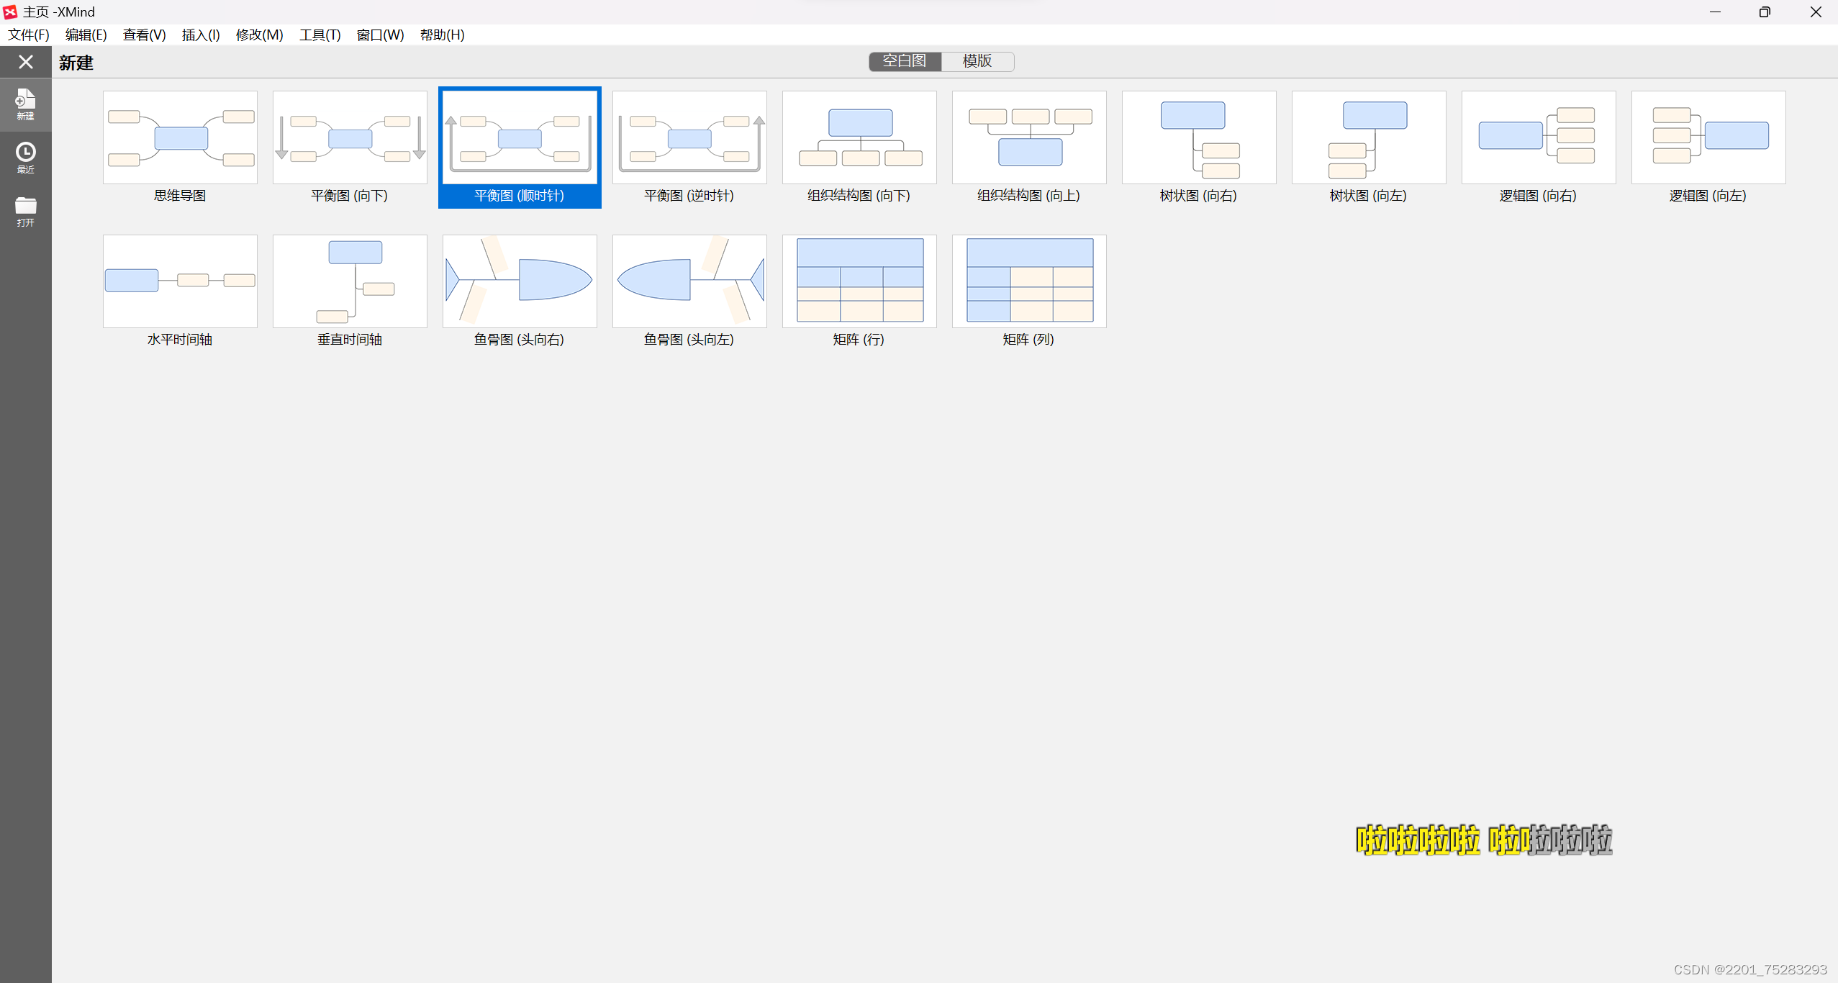Select the 思维导图 template thumbnail
The image size is (1838, 983).
[x=180, y=137]
